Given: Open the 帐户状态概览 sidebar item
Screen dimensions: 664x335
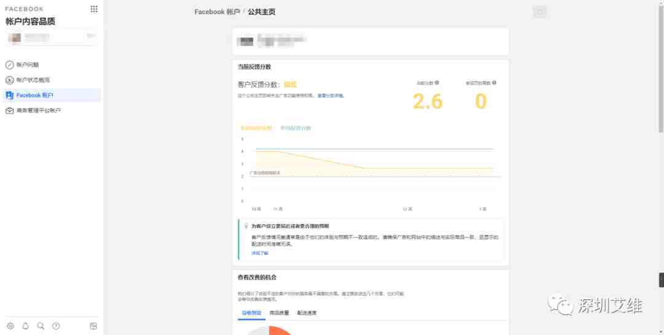Looking at the screenshot, I should tap(51, 80).
